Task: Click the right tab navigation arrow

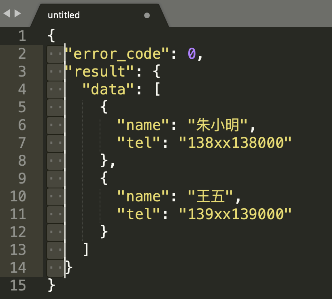Action: pyautogui.click(x=17, y=13)
